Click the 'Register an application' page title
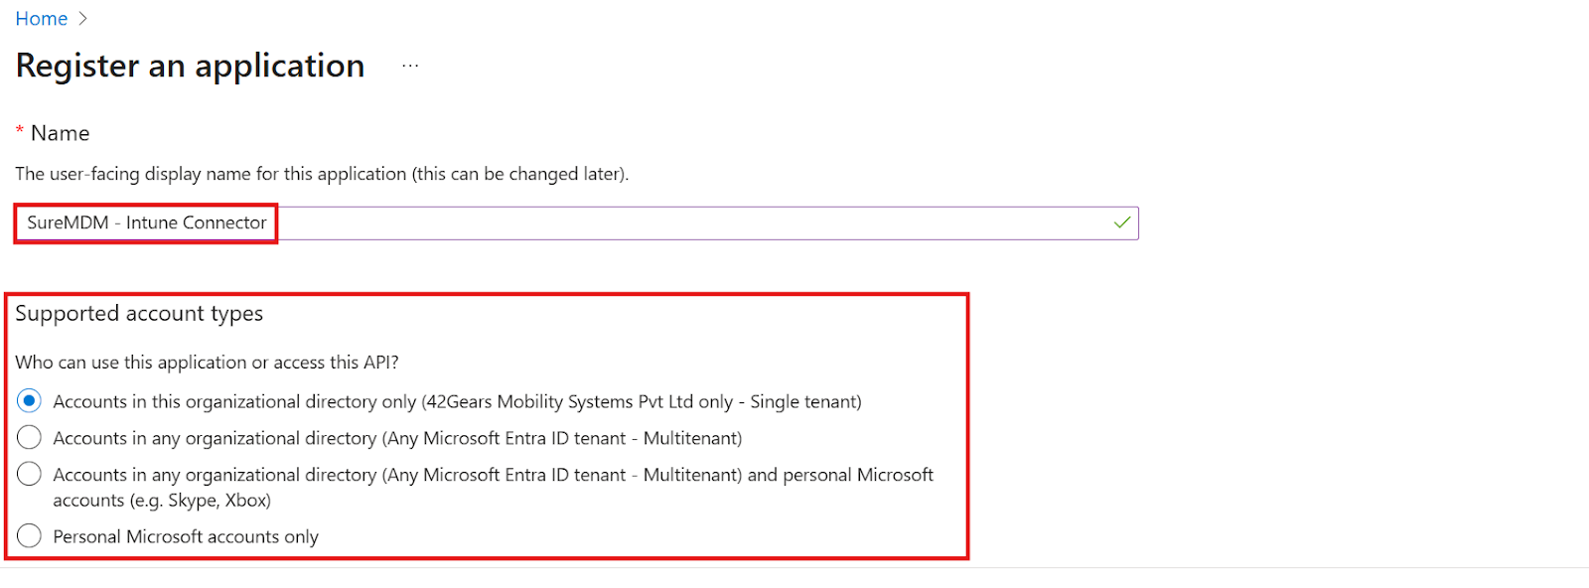Screen dimensions: 1589x588 [x=190, y=66]
